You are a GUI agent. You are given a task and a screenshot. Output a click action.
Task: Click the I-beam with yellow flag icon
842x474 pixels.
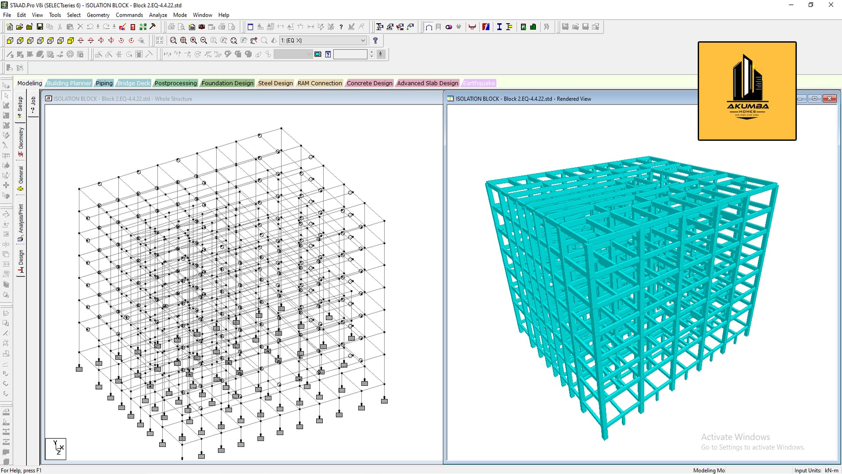tap(509, 27)
